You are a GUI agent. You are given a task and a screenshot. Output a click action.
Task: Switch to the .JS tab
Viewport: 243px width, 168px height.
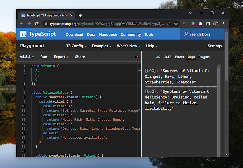point(158,57)
